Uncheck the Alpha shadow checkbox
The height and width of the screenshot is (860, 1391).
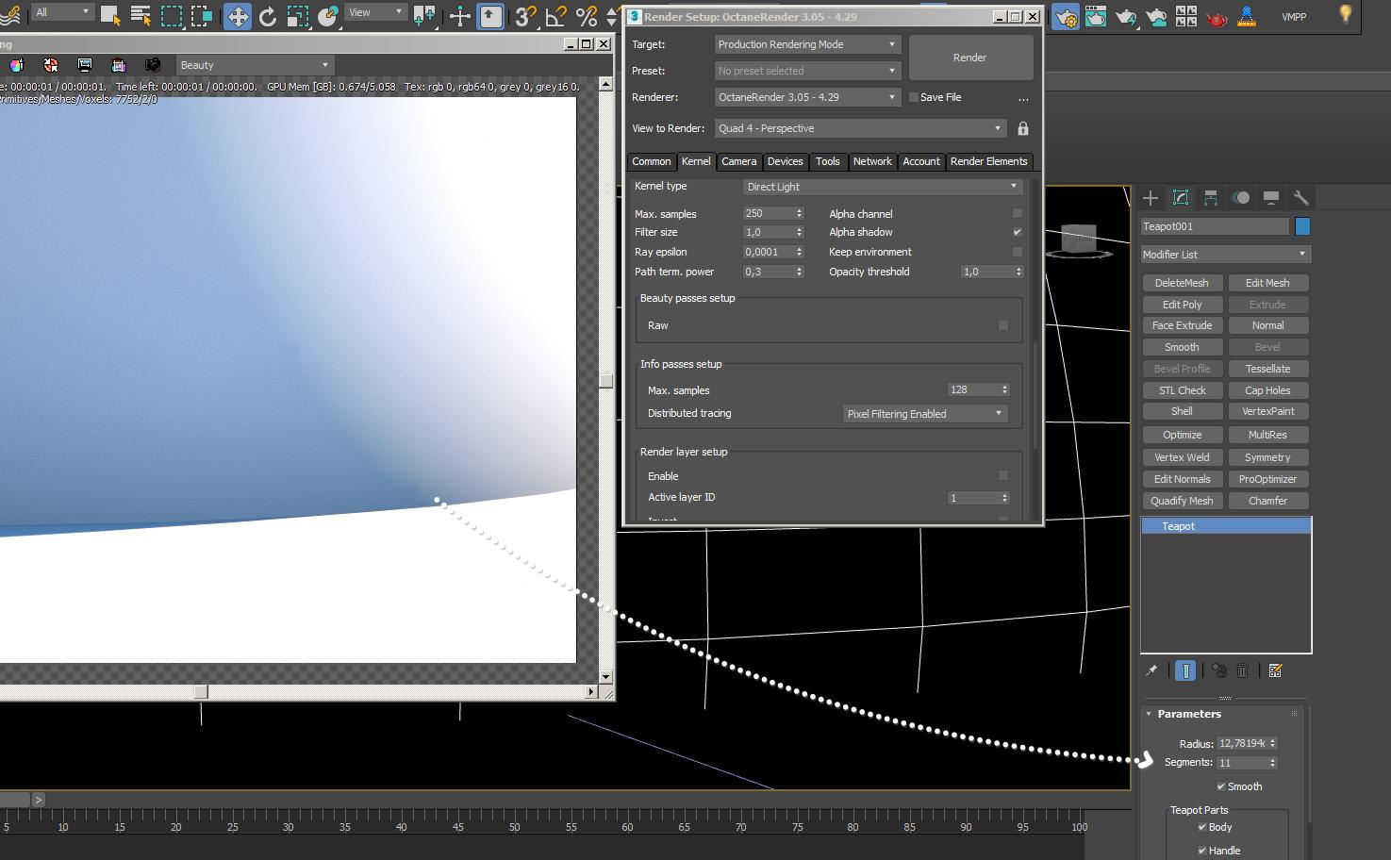coord(1017,232)
